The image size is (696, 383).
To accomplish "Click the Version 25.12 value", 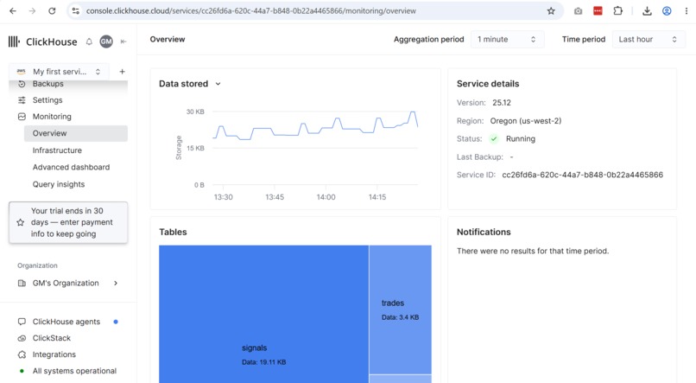I will click(x=502, y=103).
